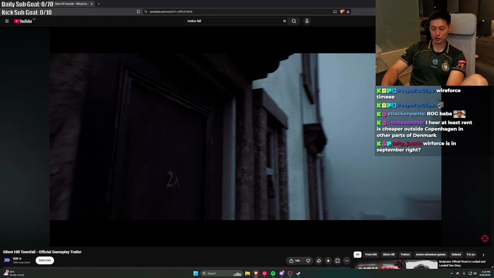494x278 pixels.
Task: Open the weather widget showing Mostly cloudy
Action: pyautogui.click(x=14, y=273)
